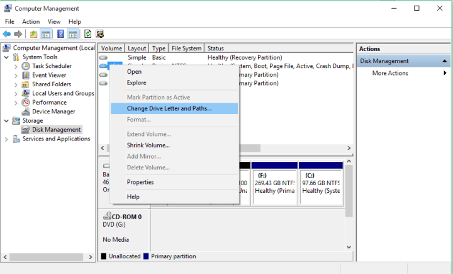This screenshot has width=453, height=274.
Task: Click tree pane scrollbar right arrow
Action: tap(91, 257)
